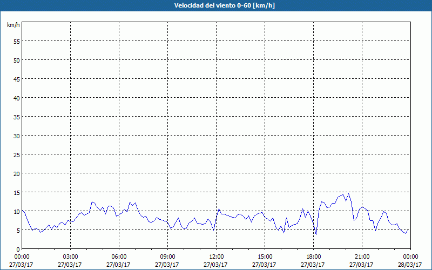
Task: Select the '35' y-axis value
Action: click(x=17, y=117)
